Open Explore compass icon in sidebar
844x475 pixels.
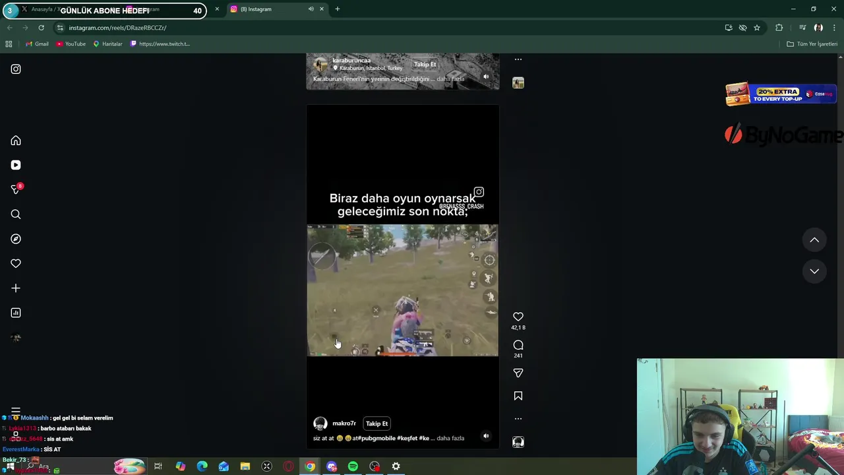[x=16, y=239]
